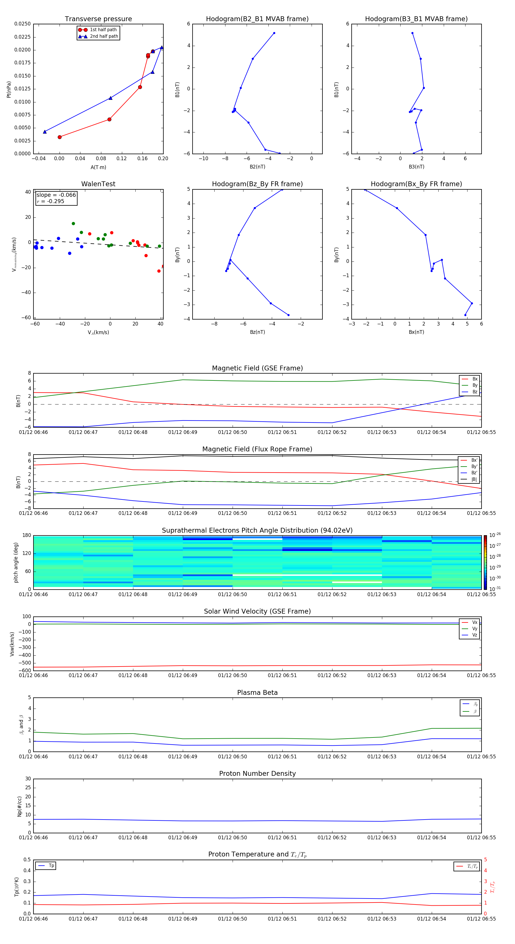The image size is (515, 944).
Task: Click the B2(nT) axis label
Action: [x=257, y=167]
